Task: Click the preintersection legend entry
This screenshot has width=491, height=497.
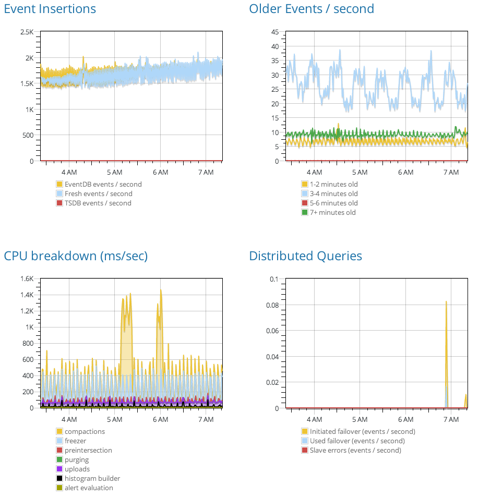Action: (x=88, y=450)
